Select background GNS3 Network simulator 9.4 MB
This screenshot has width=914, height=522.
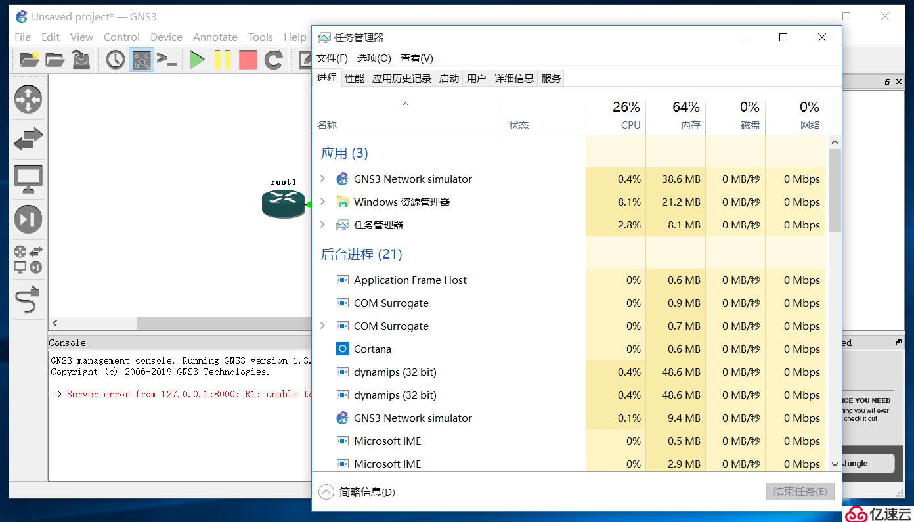pyautogui.click(x=569, y=418)
